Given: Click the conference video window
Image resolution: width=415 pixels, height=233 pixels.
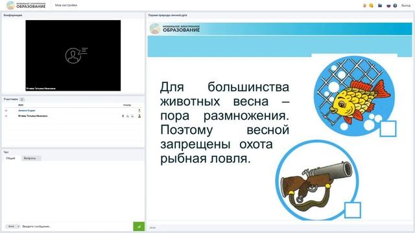Looking at the screenshot, I should (x=73, y=56).
